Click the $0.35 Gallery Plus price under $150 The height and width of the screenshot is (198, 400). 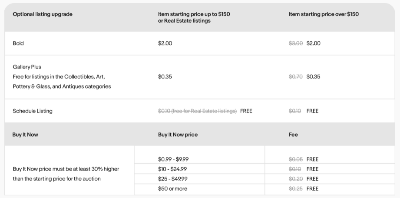pyautogui.click(x=165, y=76)
